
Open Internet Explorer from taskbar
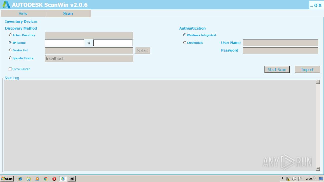[20, 179]
